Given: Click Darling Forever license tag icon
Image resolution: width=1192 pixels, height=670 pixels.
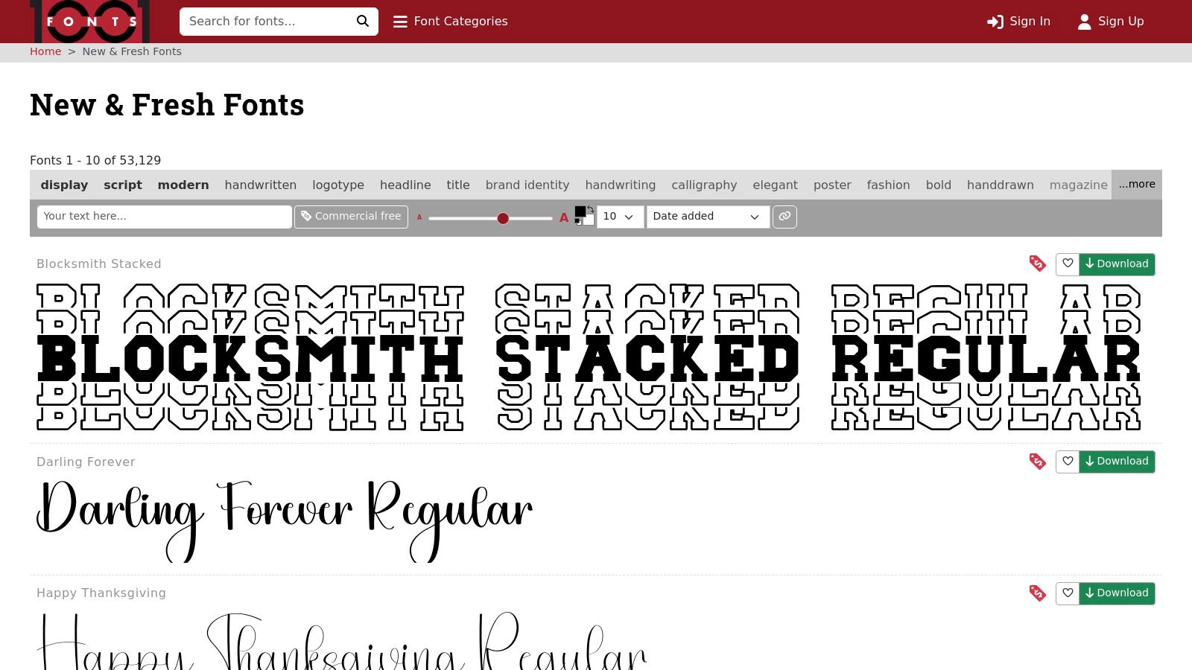Looking at the screenshot, I should (1037, 462).
